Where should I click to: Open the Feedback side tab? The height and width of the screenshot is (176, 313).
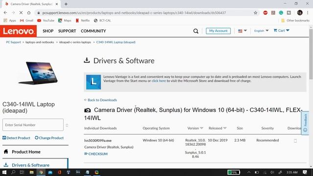click(305, 123)
